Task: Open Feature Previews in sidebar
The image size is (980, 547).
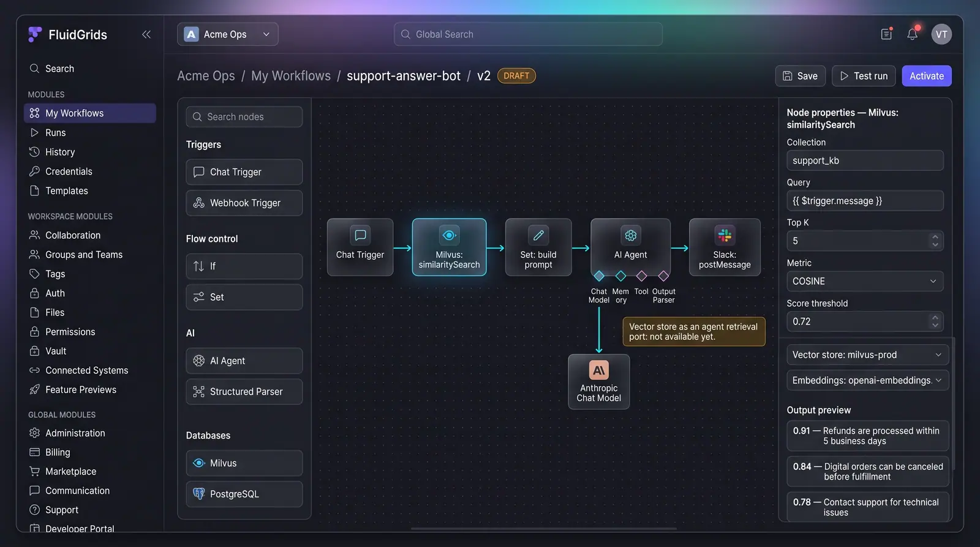Action: click(90, 390)
